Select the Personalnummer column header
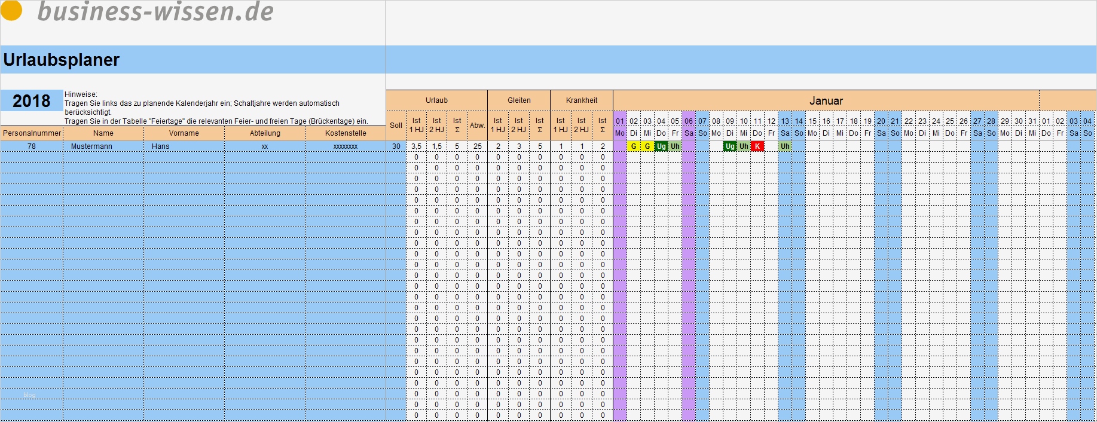 [32, 133]
